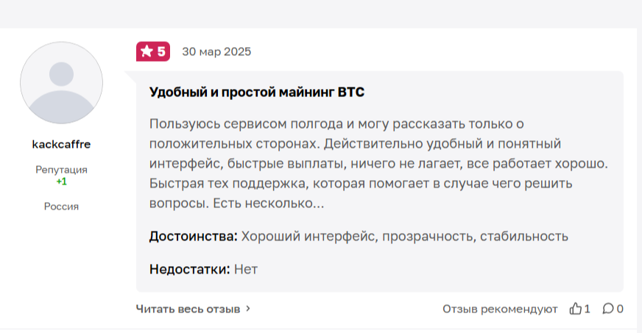Click the review date "30 мар 2025"
Image resolution: width=642 pixels, height=333 pixels.
(x=216, y=51)
